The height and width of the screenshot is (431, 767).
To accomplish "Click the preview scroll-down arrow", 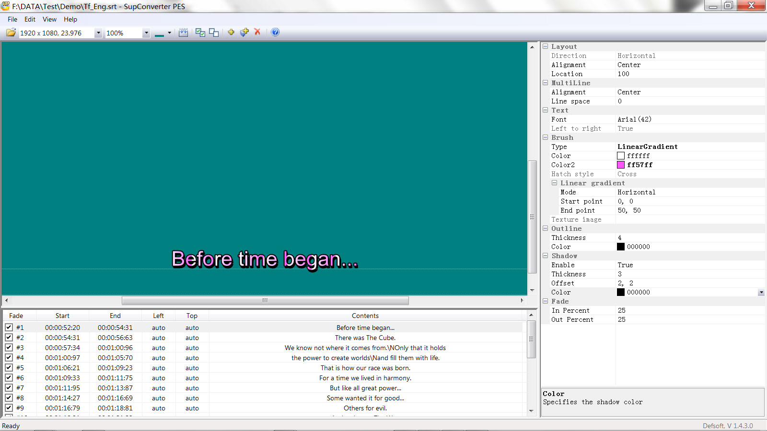I will (532, 290).
